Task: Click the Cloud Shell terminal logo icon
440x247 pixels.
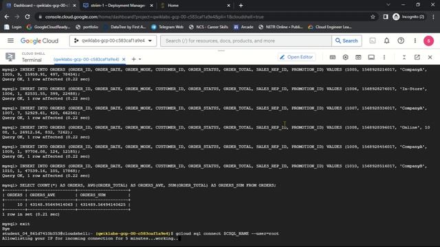Action: [x=10, y=57]
